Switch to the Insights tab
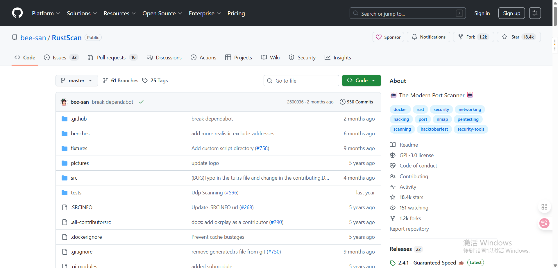This screenshot has width=558, height=268. (x=338, y=58)
